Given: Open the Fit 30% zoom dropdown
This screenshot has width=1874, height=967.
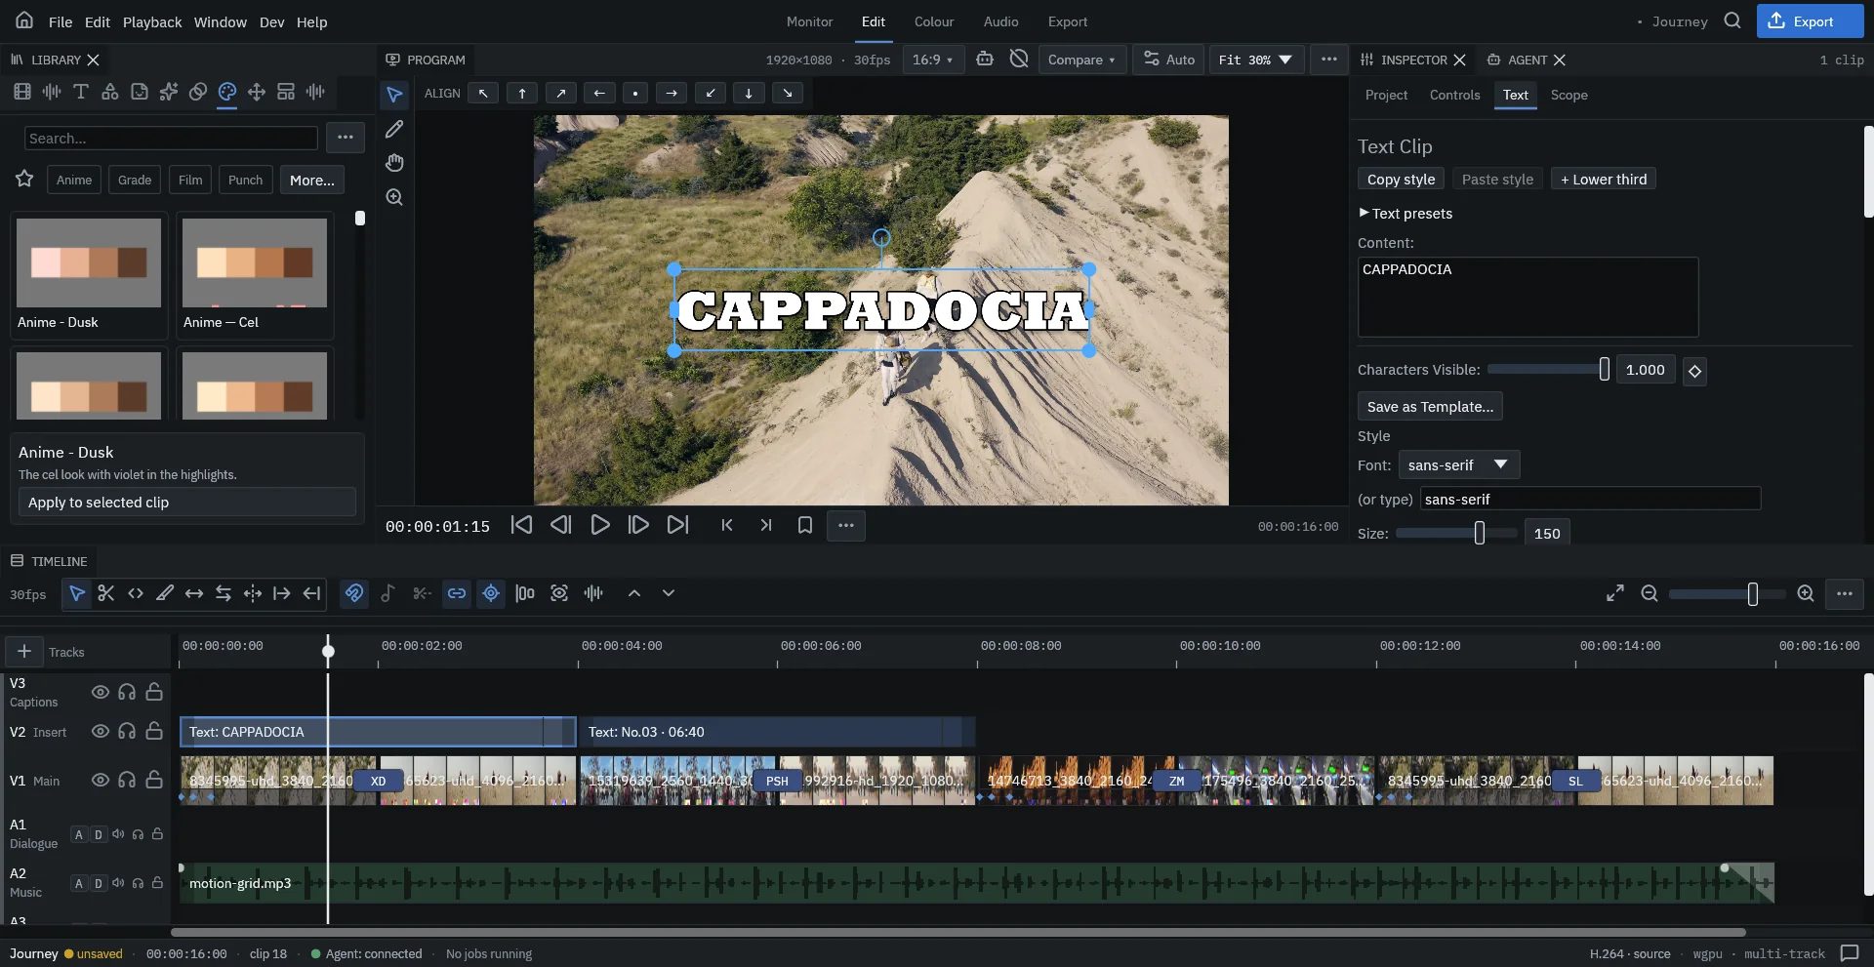Looking at the screenshot, I should click(1255, 60).
